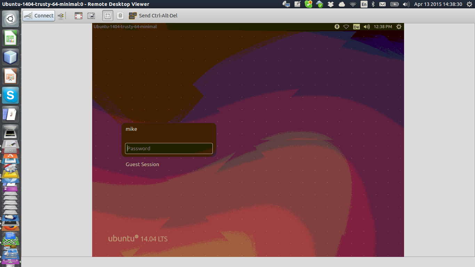Open the remote network indicator
The width and height of the screenshot is (475, 267).
coord(346,27)
